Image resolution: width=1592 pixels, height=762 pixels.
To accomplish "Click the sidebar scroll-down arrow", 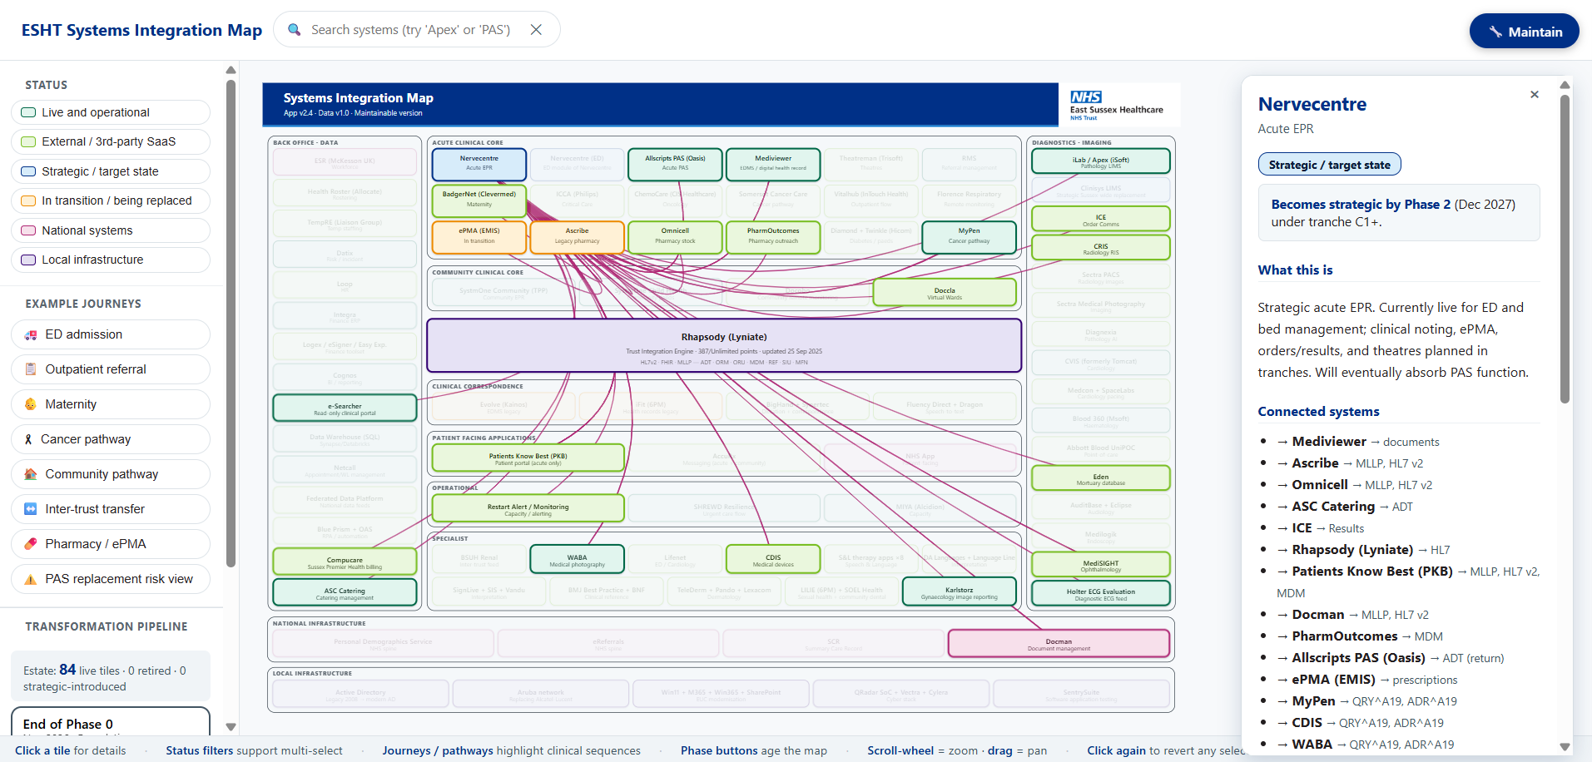I will (231, 726).
